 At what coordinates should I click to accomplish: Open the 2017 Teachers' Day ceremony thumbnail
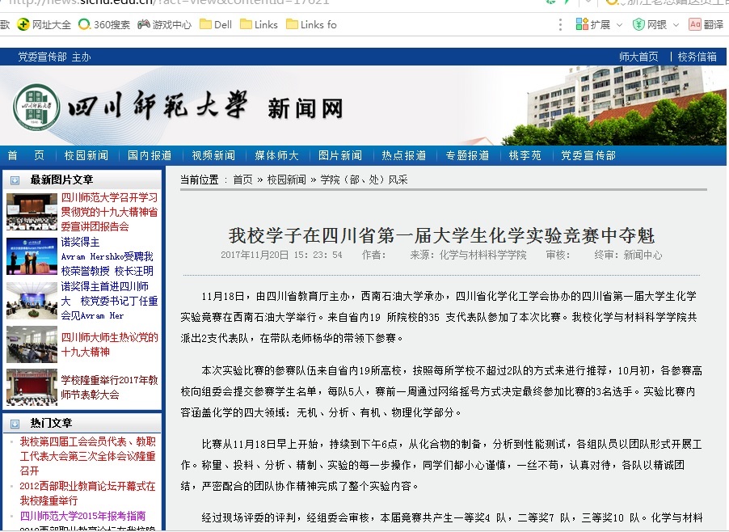[x=32, y=387]
